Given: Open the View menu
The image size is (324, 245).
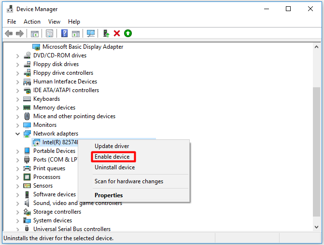Looking at the screenshot, I should [x=54, y=22].
